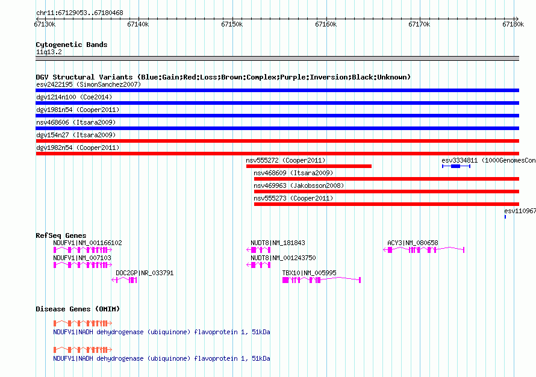
Task: Click the Cytogenetic Bands track title
Action: click(x=72, y=45)
